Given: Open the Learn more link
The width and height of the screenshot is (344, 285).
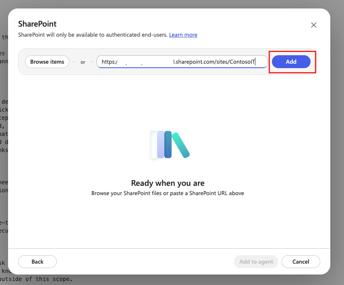Looking at the screenshot, I should point(183,35).
